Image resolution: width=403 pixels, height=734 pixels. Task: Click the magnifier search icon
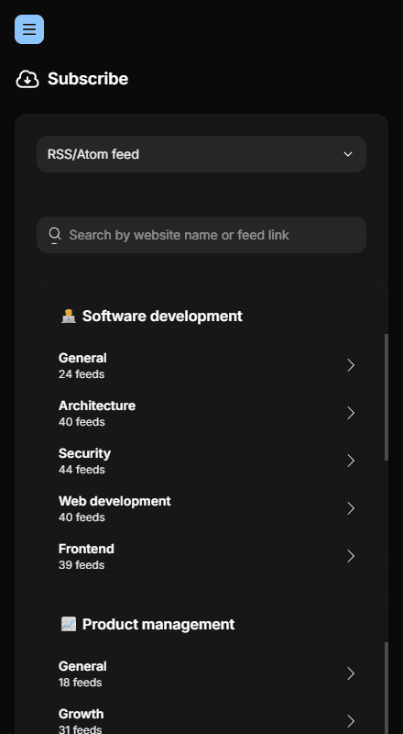55,234
